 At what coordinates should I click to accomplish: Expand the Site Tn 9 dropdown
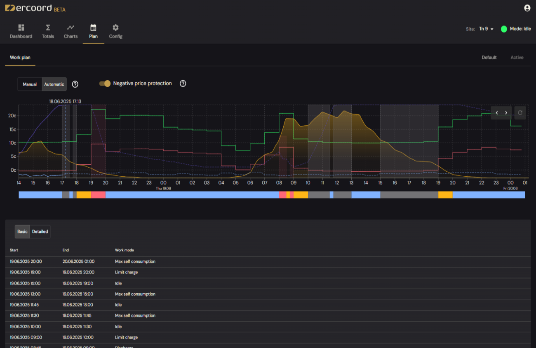click(x=486, y=29)
